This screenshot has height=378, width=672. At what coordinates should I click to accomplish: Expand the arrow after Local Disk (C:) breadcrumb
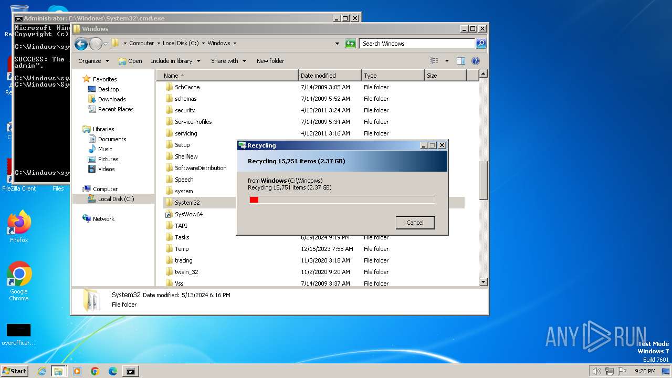coord(203,44)
